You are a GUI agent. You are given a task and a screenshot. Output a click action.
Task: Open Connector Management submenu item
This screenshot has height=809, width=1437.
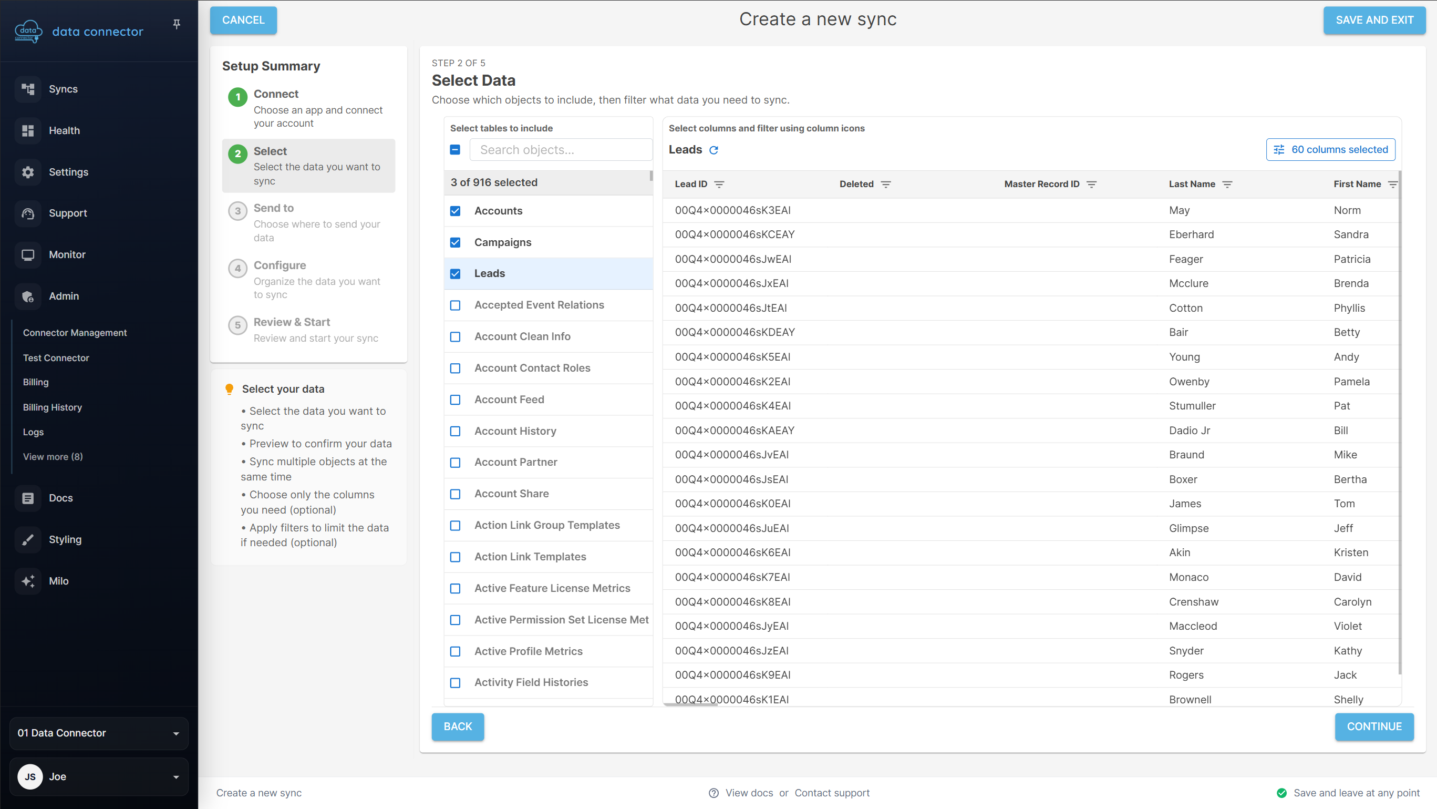point(75,333)
